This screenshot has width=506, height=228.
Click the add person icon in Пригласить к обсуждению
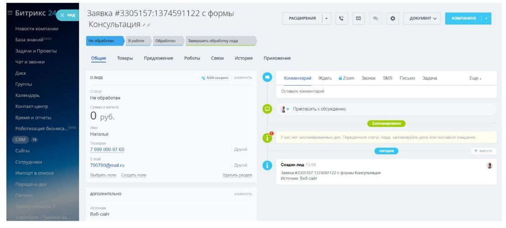point(285,109)
